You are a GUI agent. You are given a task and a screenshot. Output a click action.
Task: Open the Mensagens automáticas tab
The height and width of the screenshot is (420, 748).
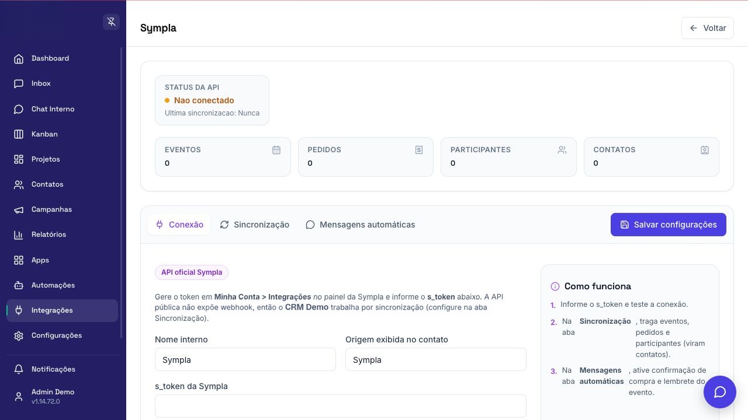(x=360, y=225)
